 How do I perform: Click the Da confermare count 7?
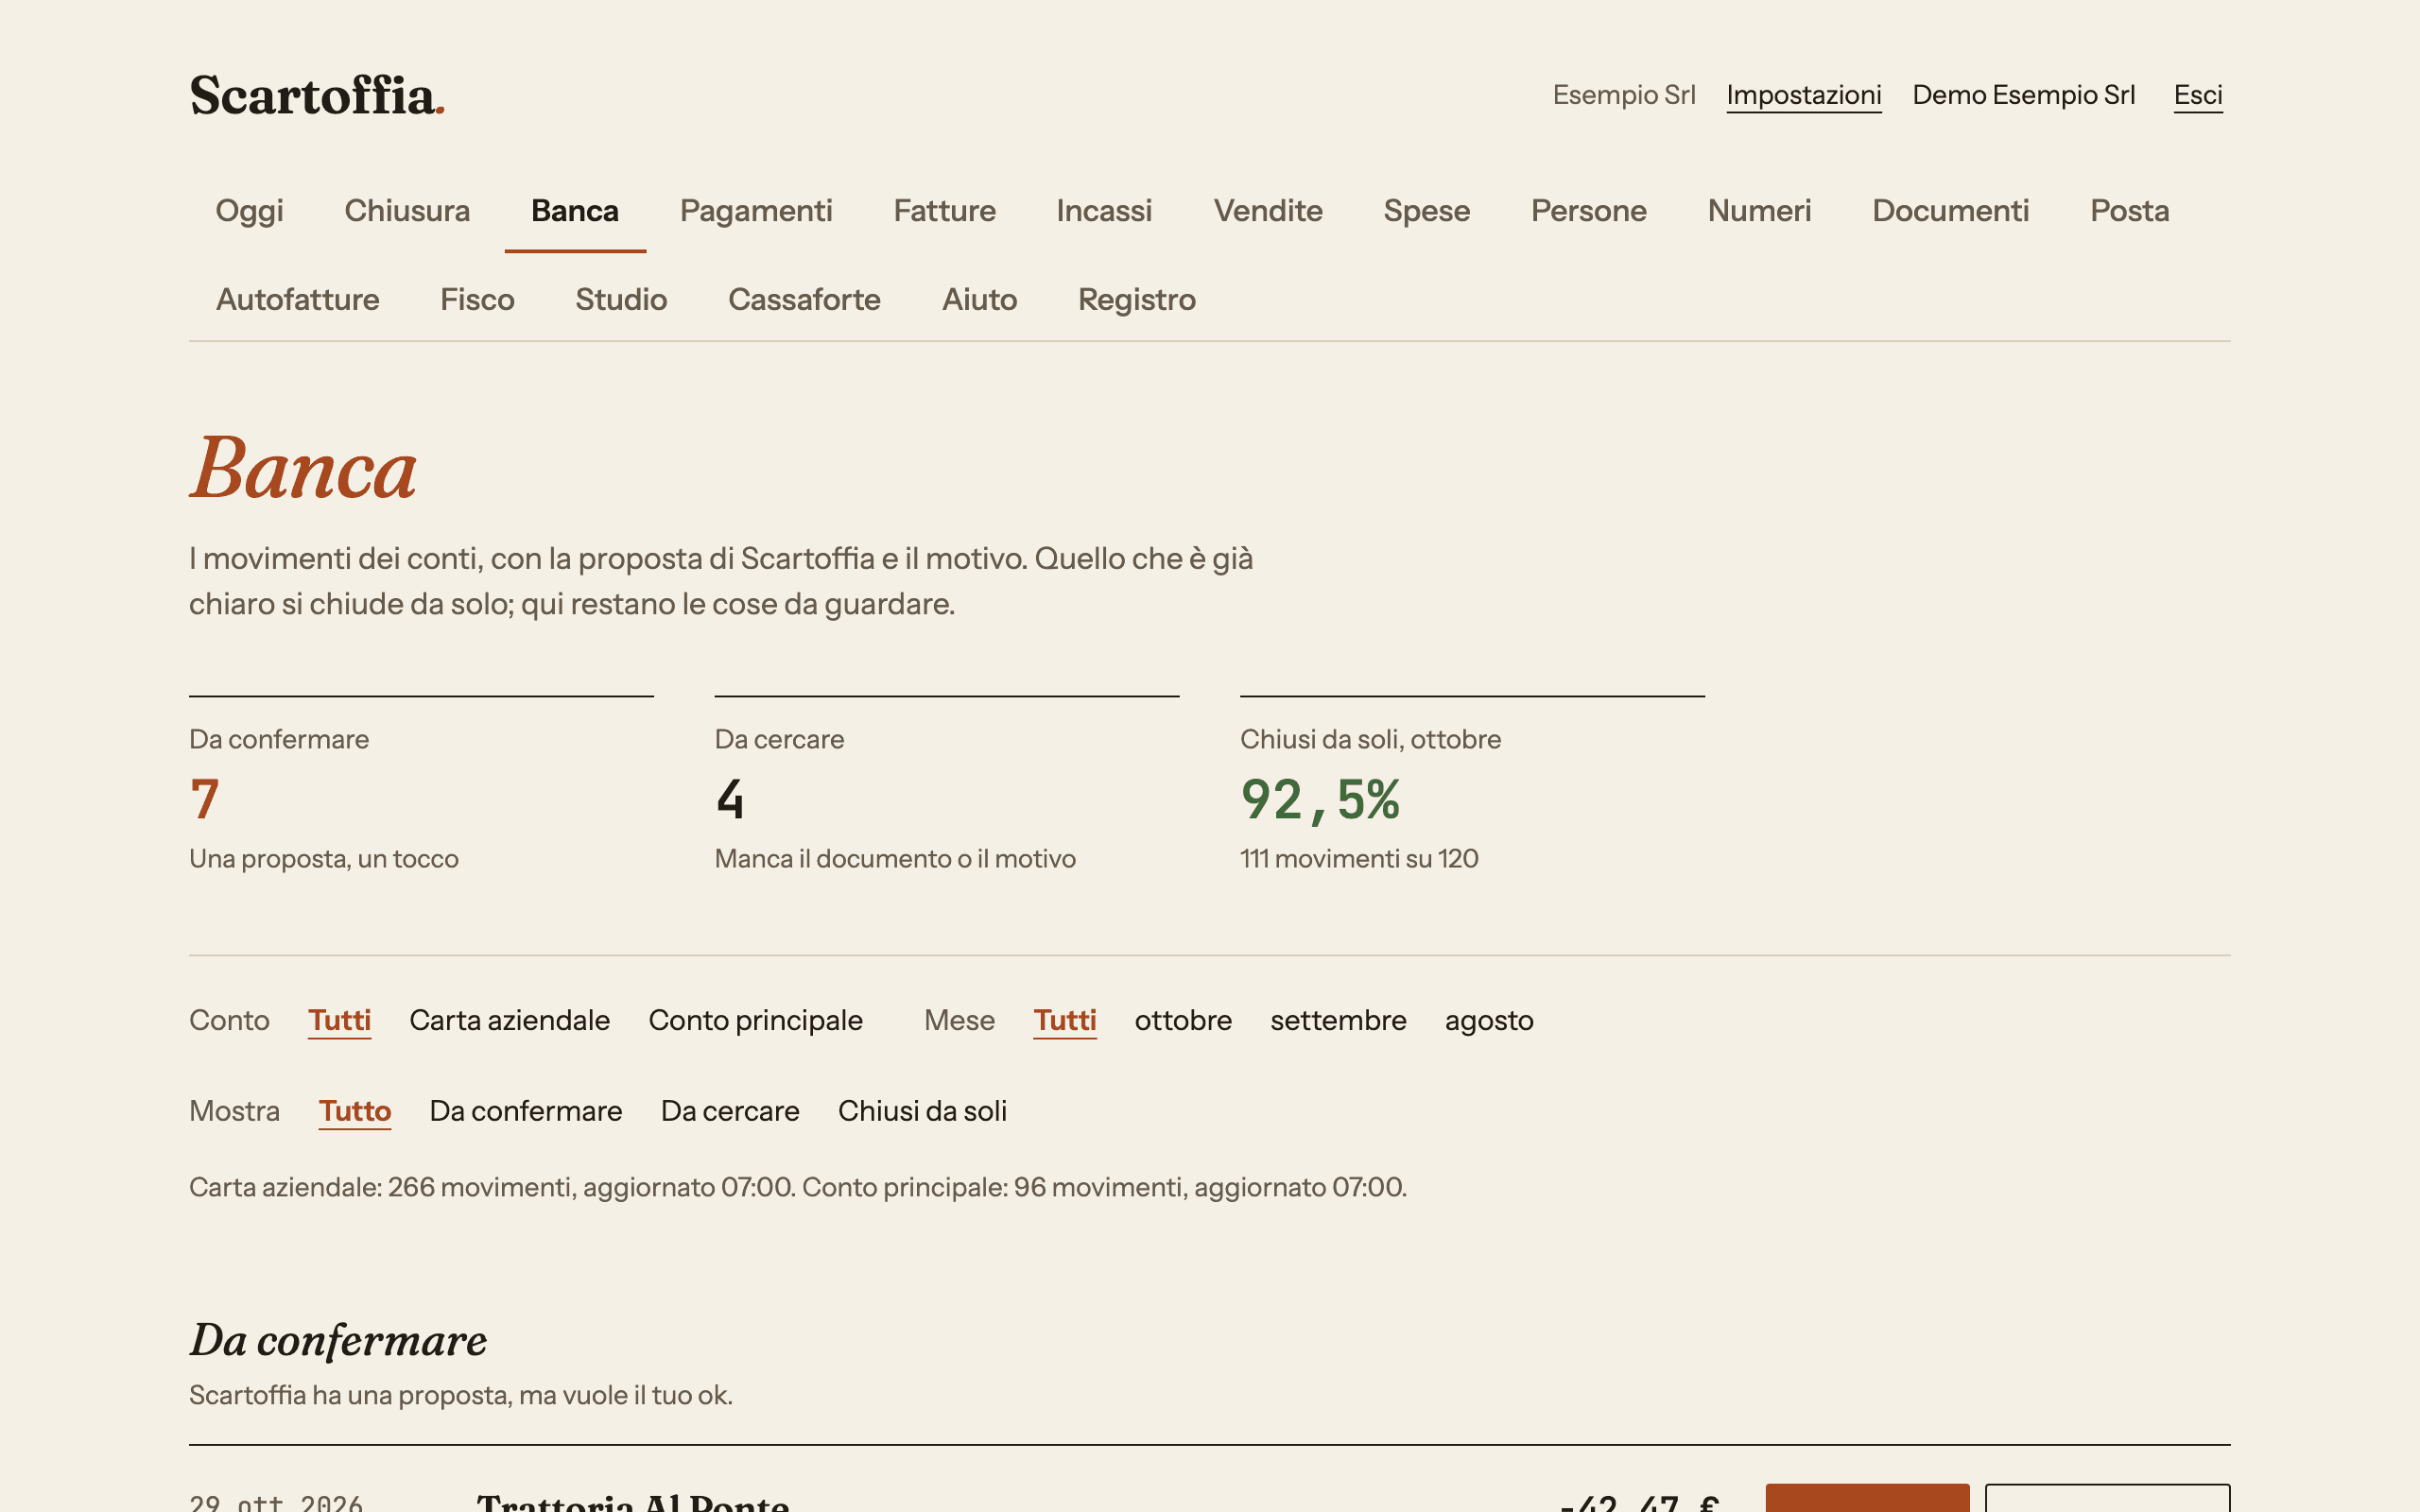[x=205, y=799]
